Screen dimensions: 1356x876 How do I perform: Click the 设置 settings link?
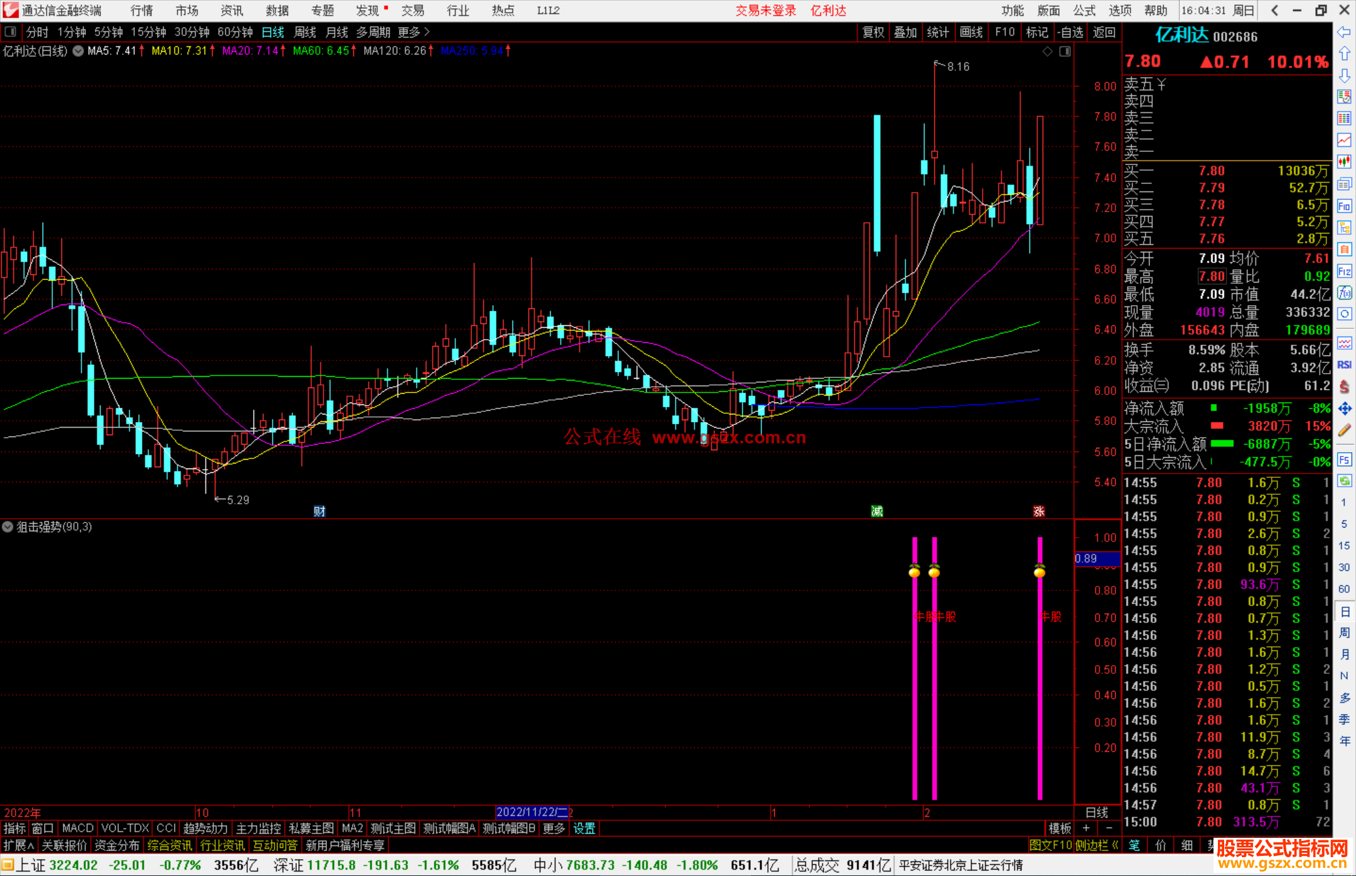click(x=584, y=828)
